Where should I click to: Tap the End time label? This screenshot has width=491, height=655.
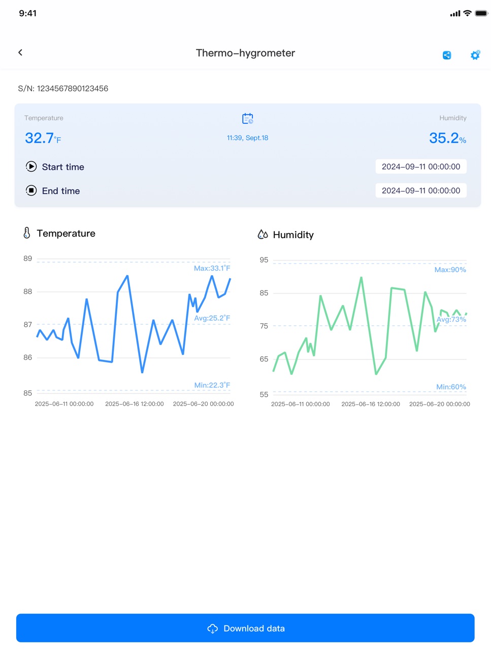61,191
